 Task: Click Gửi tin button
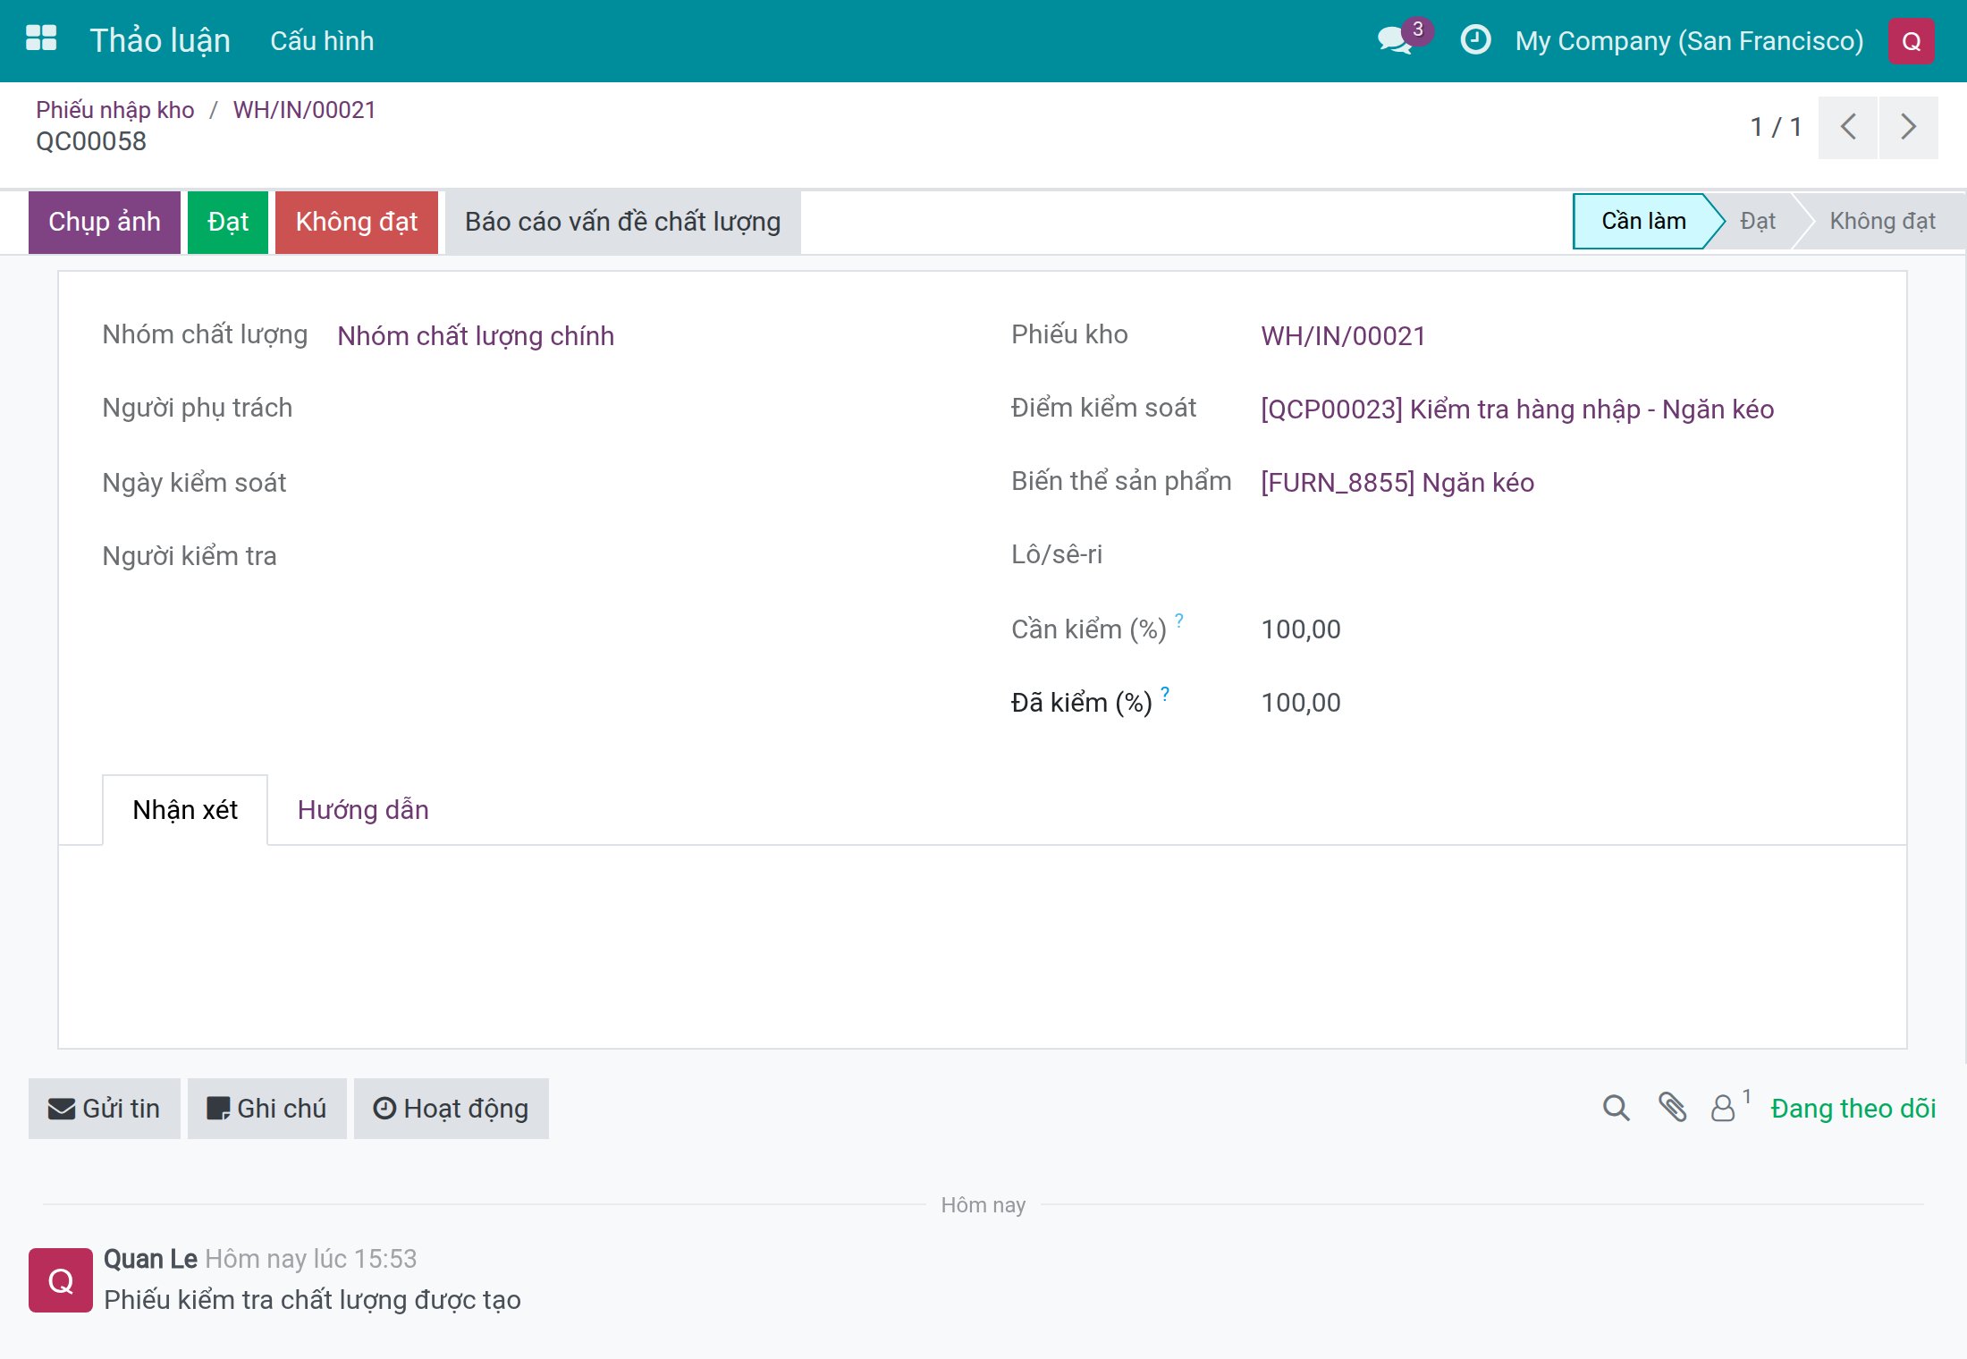[105, 1109]
